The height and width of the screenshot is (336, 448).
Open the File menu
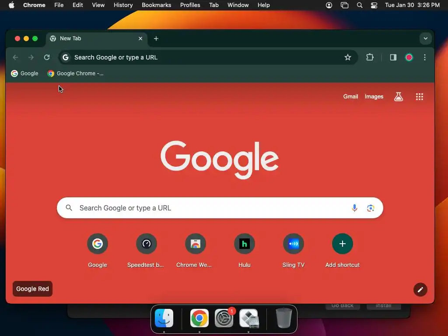tap(59, 5)
